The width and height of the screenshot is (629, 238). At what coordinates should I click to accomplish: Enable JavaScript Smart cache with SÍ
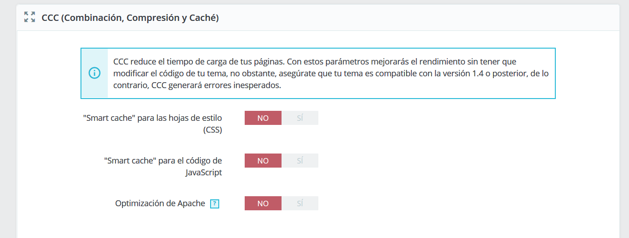click(300, 161)
